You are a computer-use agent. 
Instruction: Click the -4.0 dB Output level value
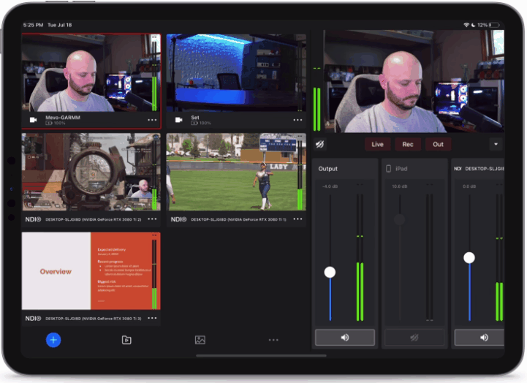[x=330, y=186]
